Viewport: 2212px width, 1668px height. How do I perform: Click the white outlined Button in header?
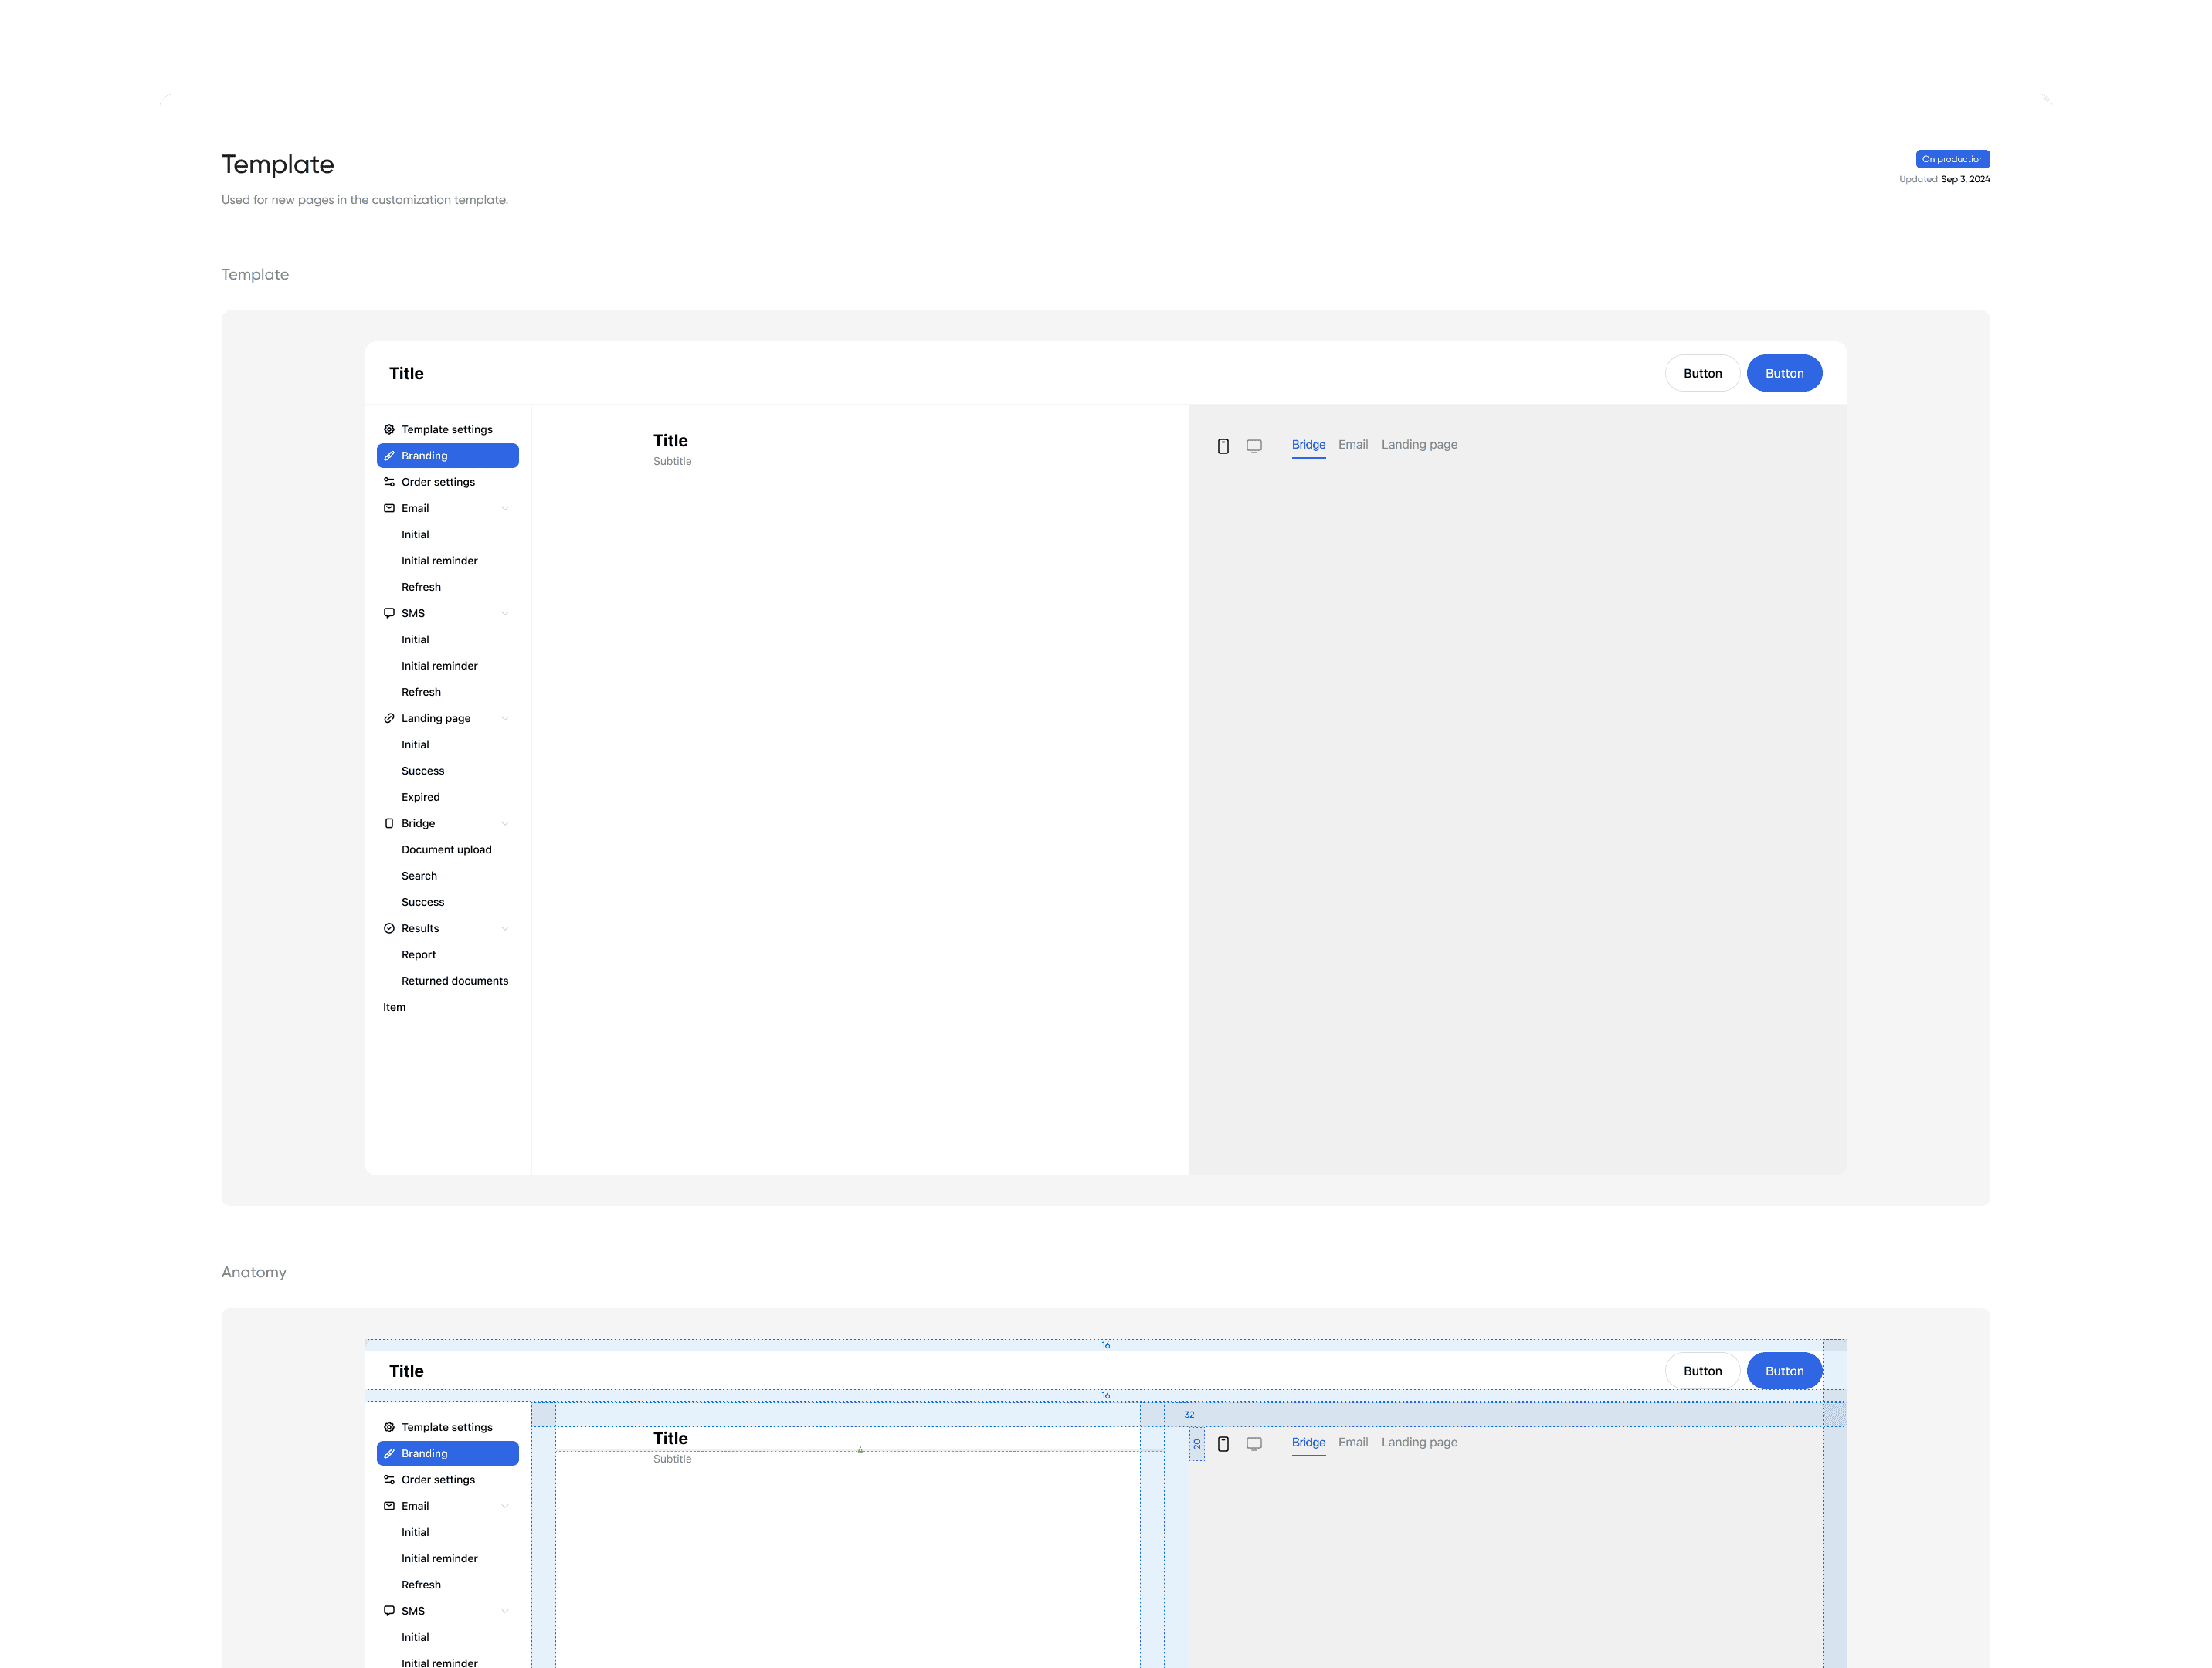pos(1702,373)
